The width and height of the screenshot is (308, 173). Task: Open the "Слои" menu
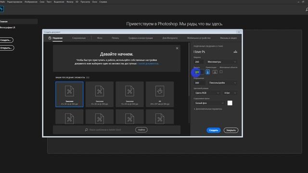click(42, 2)
